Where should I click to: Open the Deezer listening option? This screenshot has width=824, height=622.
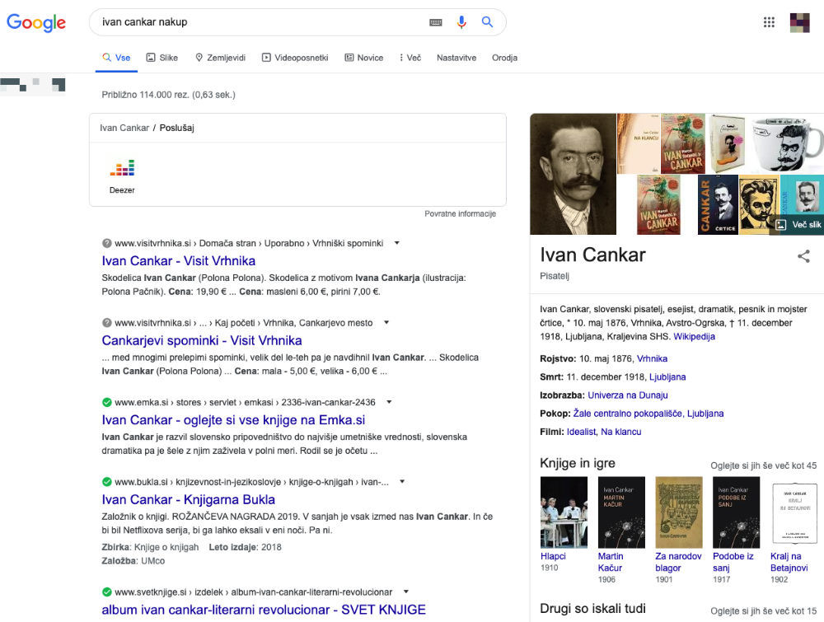tap(122, 176)
